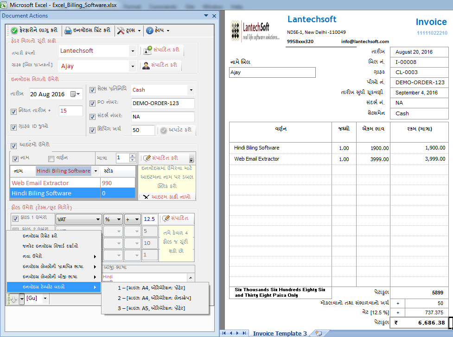Open the add new submenu entry
Image resolution: width=453 pixels, height=337 pixels.
(x=54, y=256)
